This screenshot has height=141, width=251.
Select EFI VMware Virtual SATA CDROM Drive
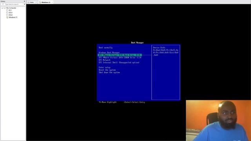click(120, 58)
